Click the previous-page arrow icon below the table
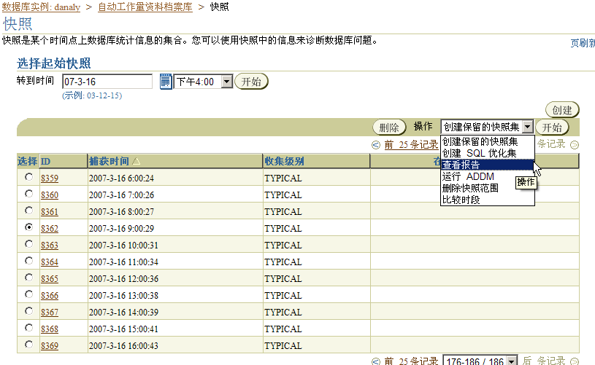595x365 pixels. [376, 361]
